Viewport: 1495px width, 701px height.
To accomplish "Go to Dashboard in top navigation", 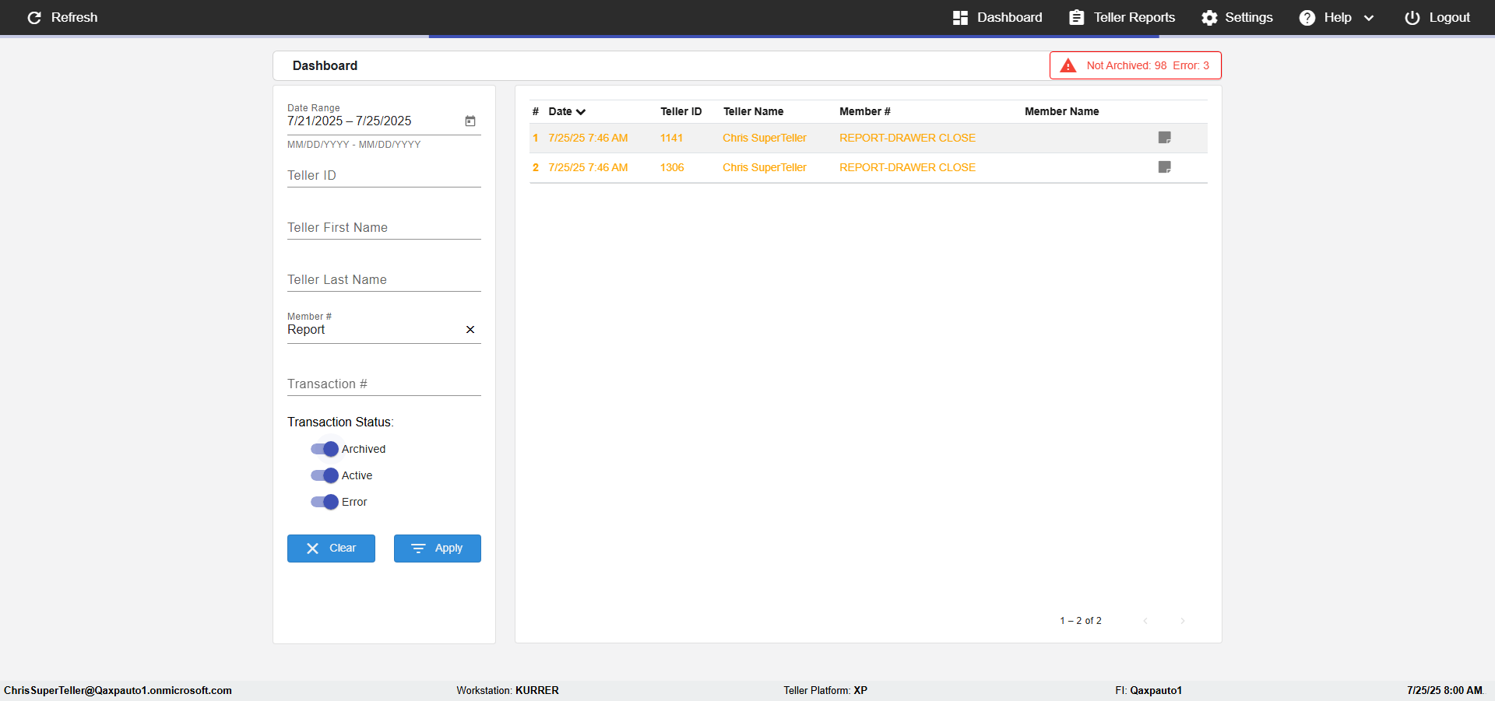I will [997, 18].
